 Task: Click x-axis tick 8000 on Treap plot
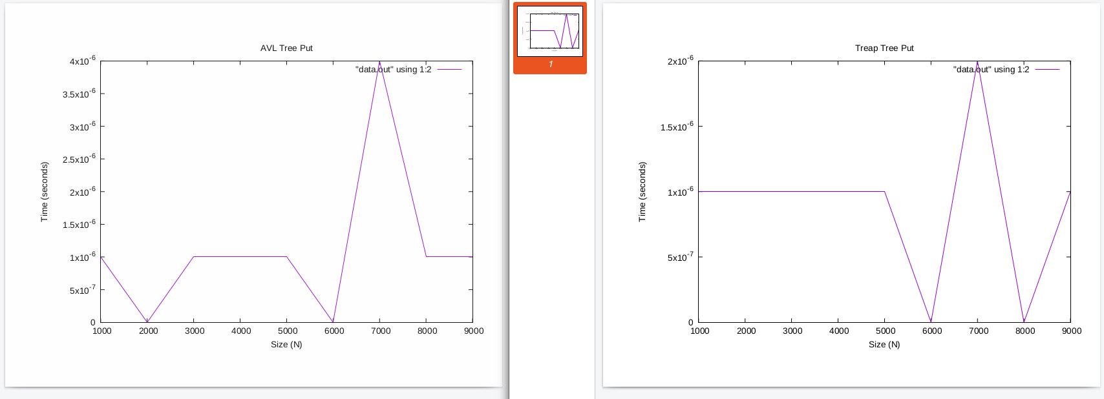(1025, 331)
